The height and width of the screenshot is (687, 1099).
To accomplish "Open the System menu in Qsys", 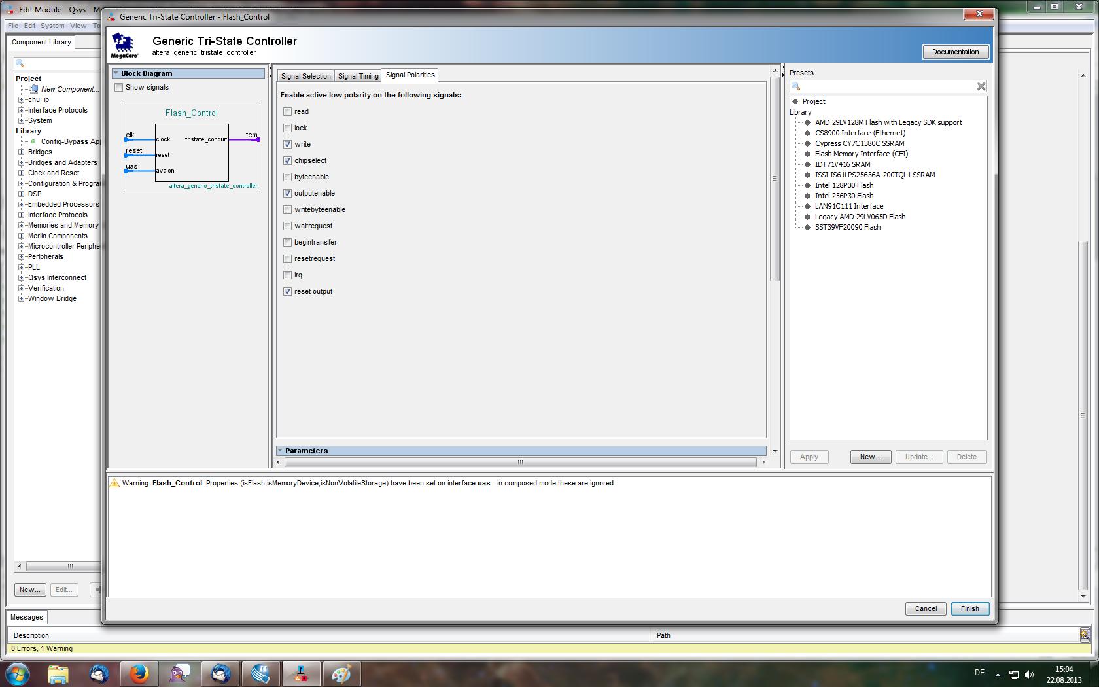I will [x=52, y=26].
